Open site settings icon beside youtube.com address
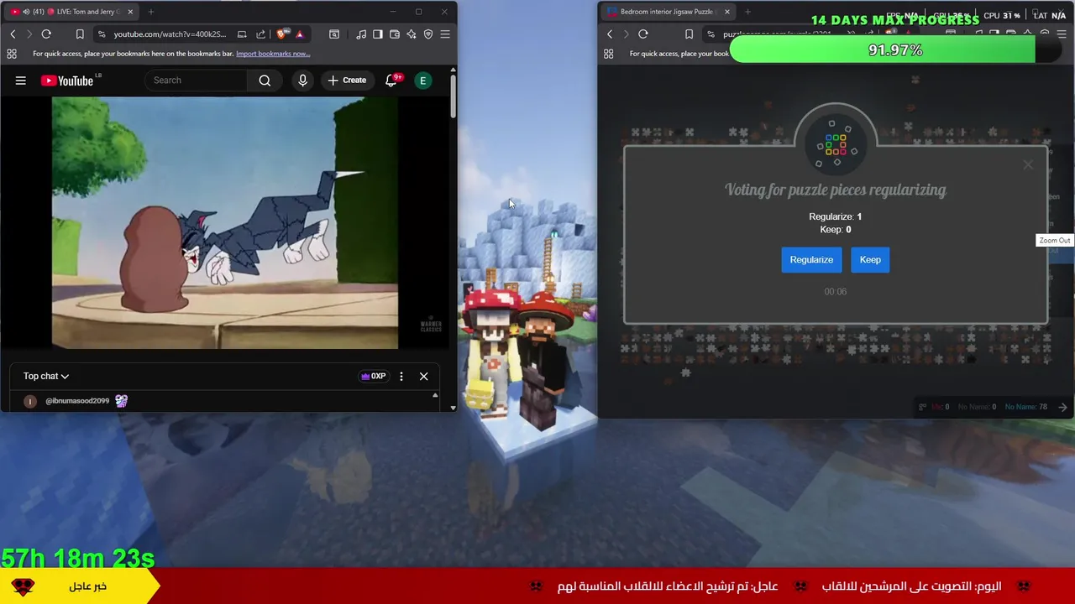The width and height of the screenshot is (1075, 604). click(102, 34)
